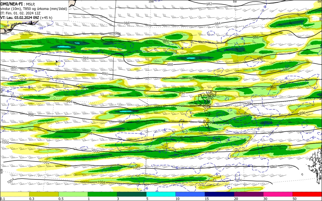
Task: Pick the blue 10 mm legend swatch
Action: [x=190, y=194]
